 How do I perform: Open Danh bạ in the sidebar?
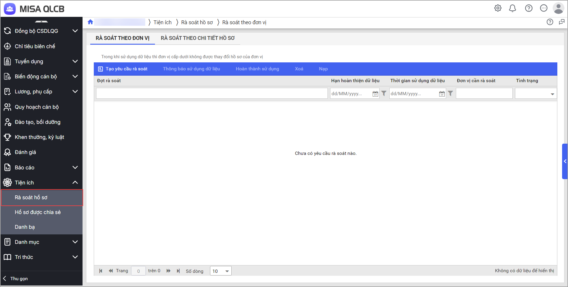[x=25, y=227]
